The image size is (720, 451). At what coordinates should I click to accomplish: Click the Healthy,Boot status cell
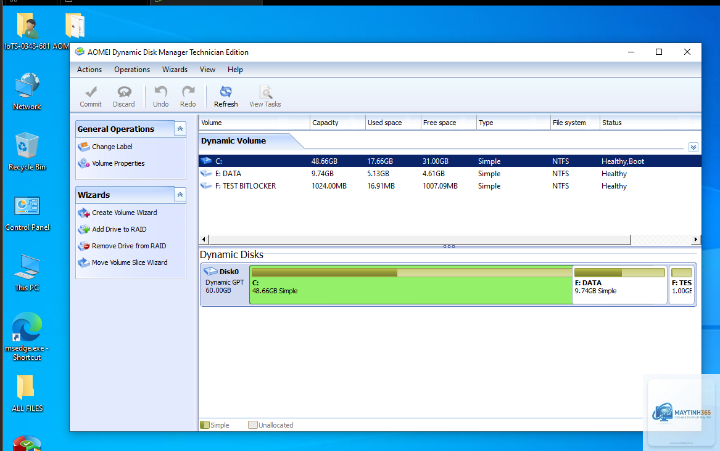(x=623, y=161)
